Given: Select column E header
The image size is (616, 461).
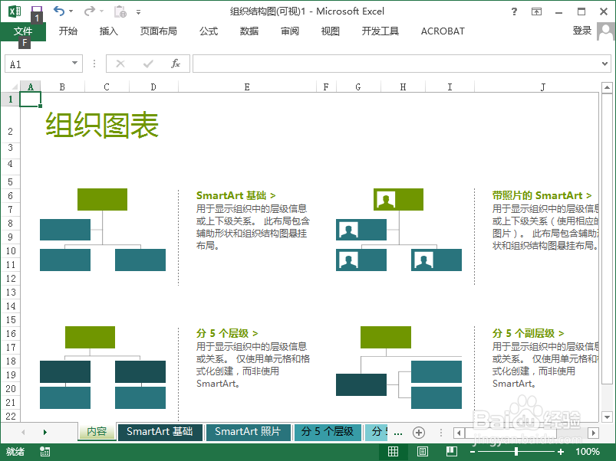Looking at the screenshot, I should 247,87.
